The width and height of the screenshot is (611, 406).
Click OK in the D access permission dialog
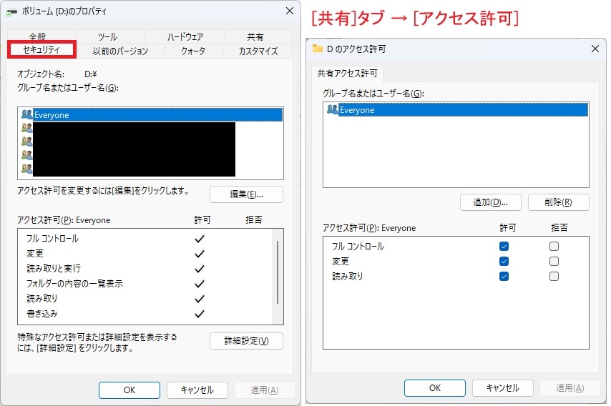pyautogui.click(x=435, y=388)
